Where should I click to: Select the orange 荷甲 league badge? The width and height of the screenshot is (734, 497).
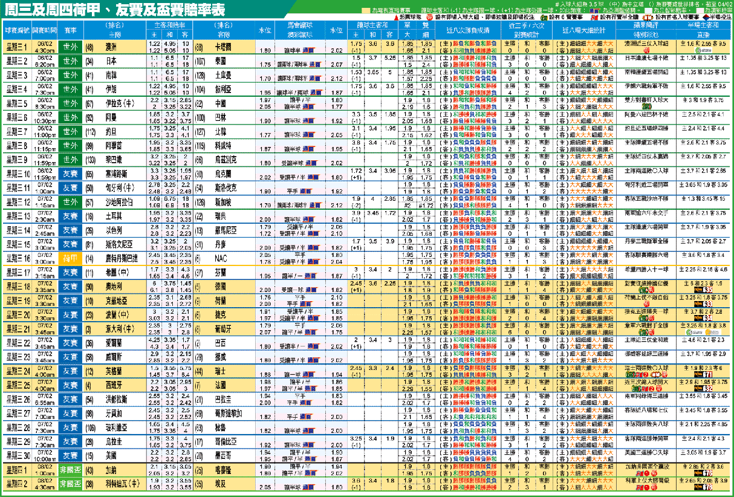tap(70, 258)
